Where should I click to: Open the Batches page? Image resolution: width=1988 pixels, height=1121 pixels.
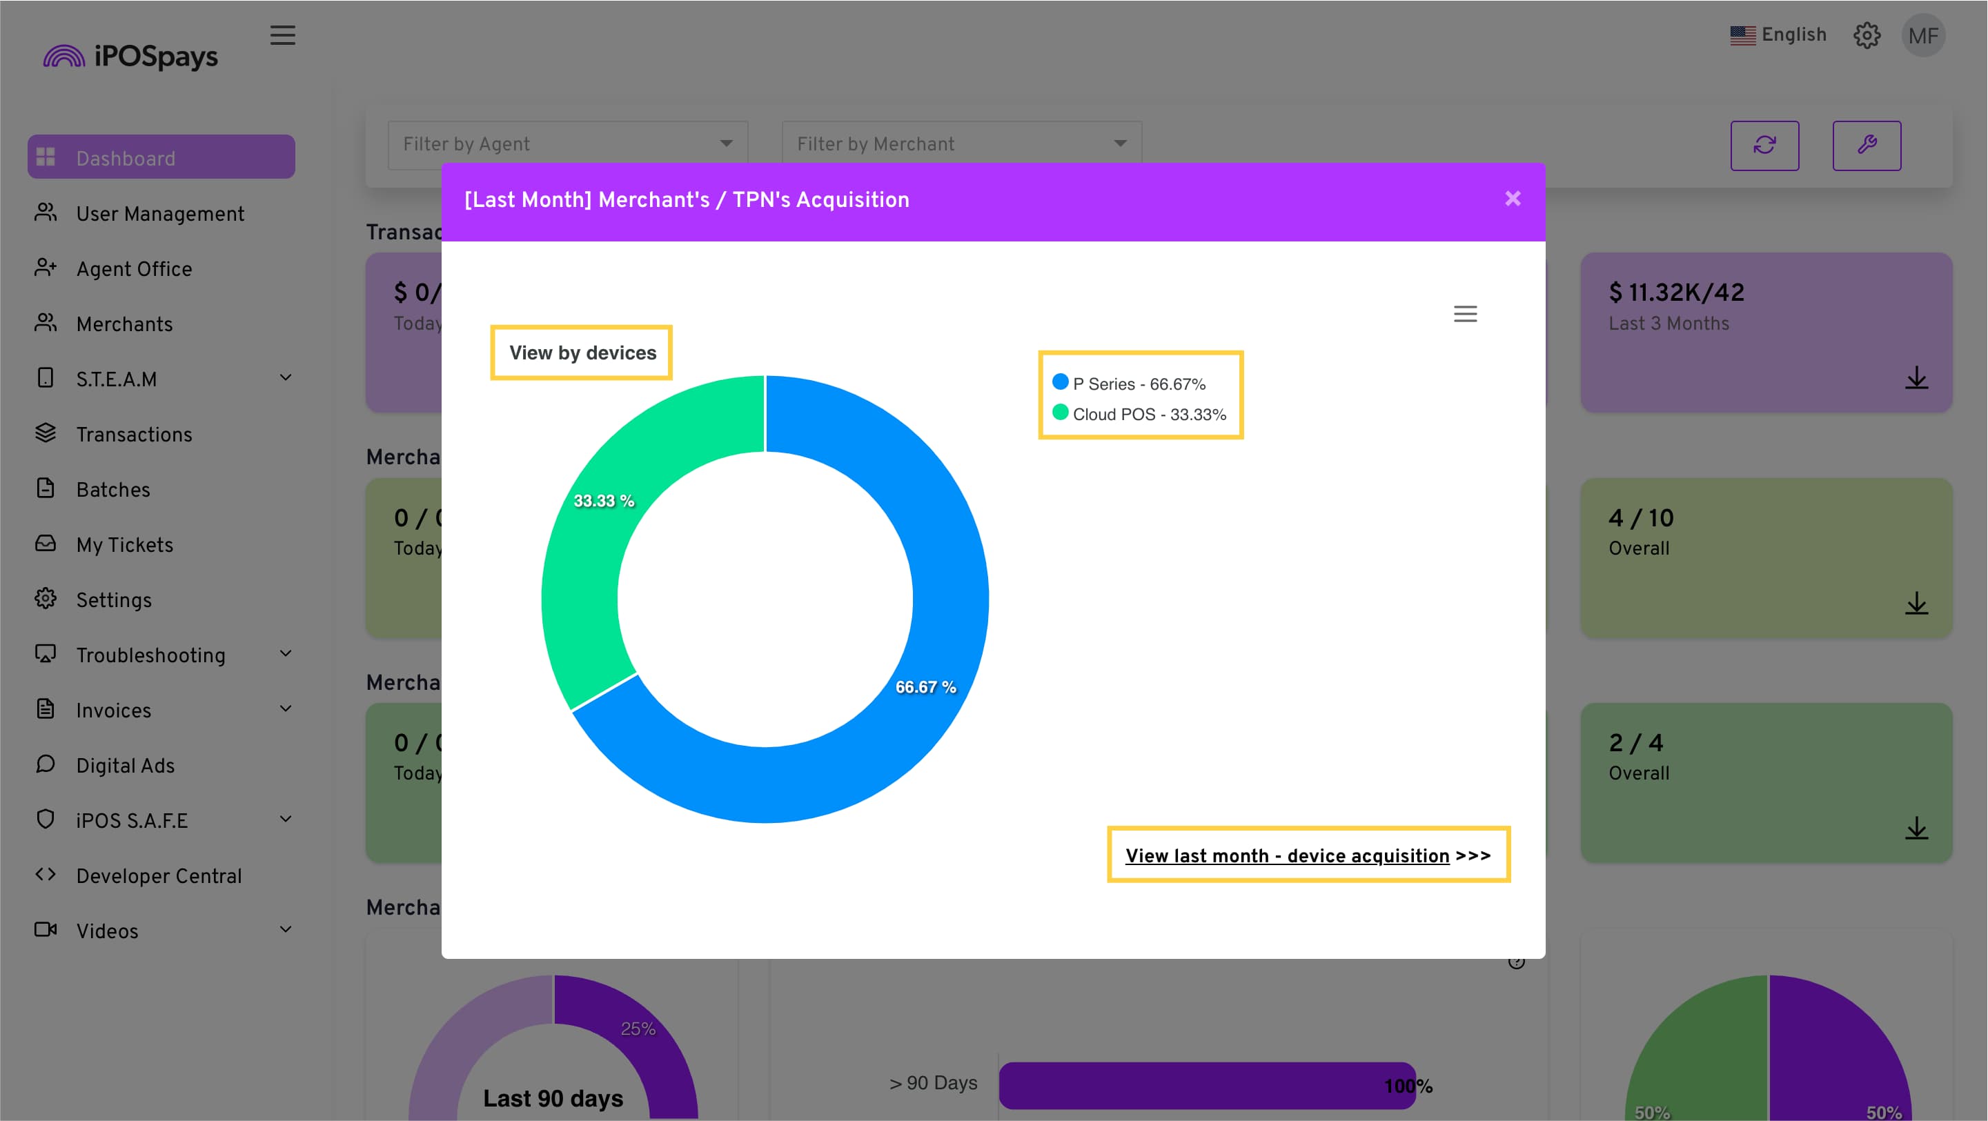pyautogui.click(x=112, y=490)
